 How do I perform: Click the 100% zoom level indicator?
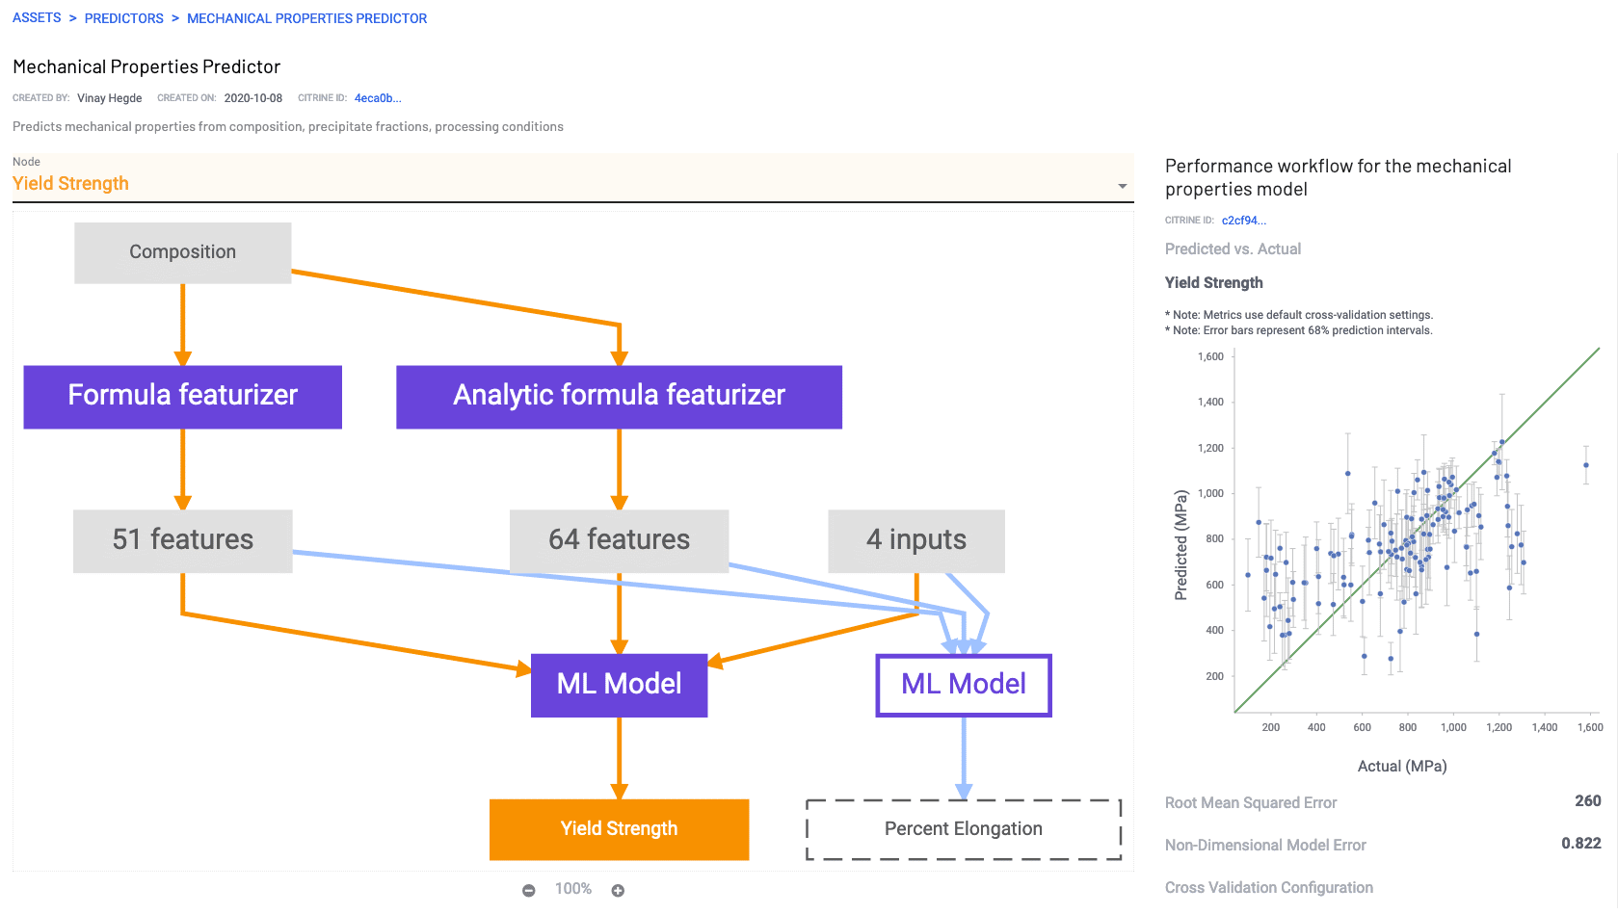[x=572, y=889]
